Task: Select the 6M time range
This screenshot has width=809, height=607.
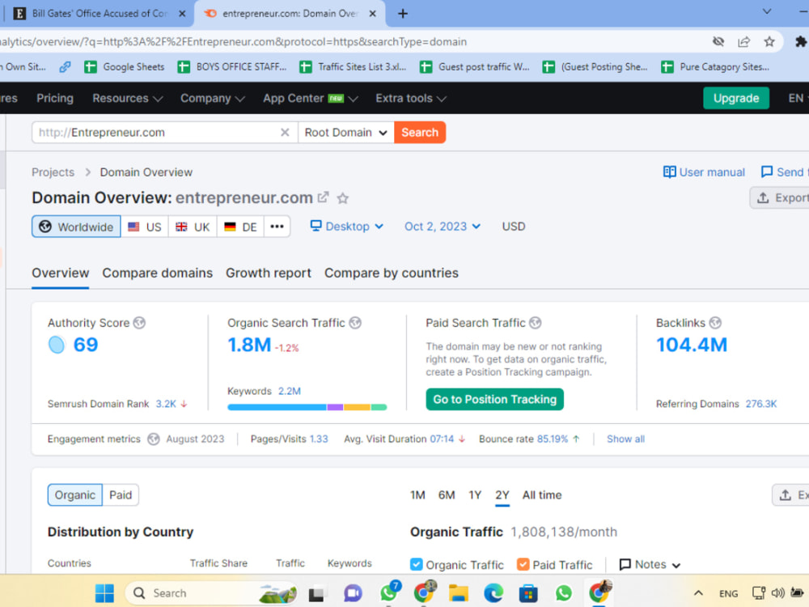Action: (447, 495)
